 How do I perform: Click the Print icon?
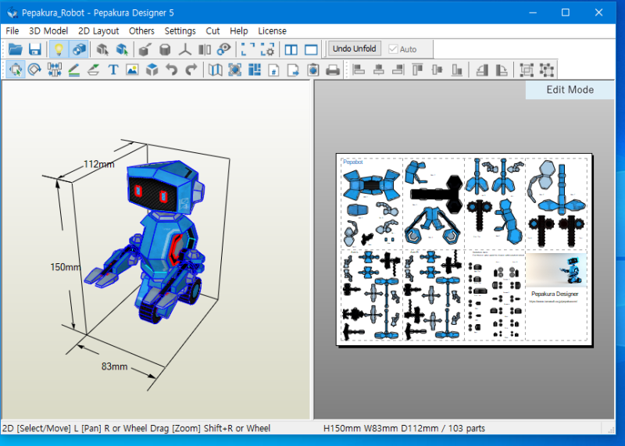(333, 70)
